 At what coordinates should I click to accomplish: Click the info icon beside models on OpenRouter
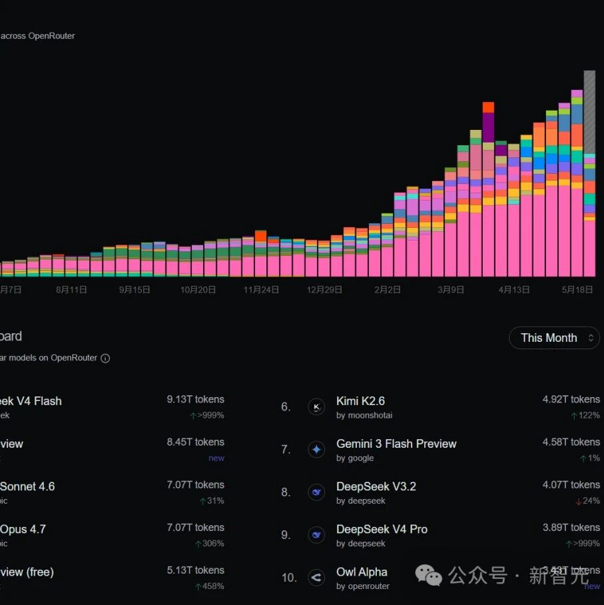[x=105, y=358]
